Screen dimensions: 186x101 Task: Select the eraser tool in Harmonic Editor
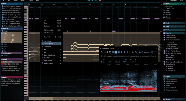point(105,52)
